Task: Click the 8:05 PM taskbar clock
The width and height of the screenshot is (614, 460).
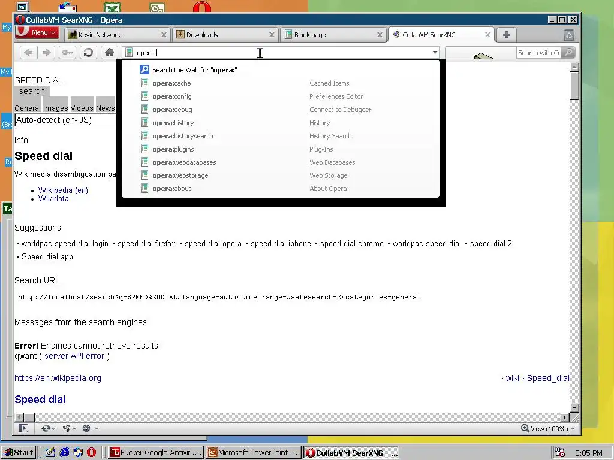Action: [589, 453]
